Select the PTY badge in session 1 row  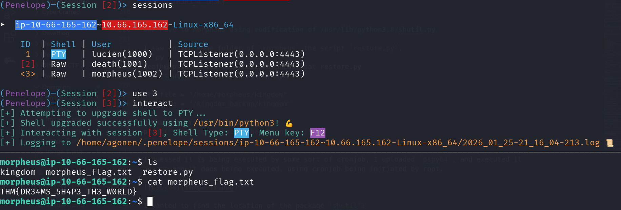[x=58, y=55]
